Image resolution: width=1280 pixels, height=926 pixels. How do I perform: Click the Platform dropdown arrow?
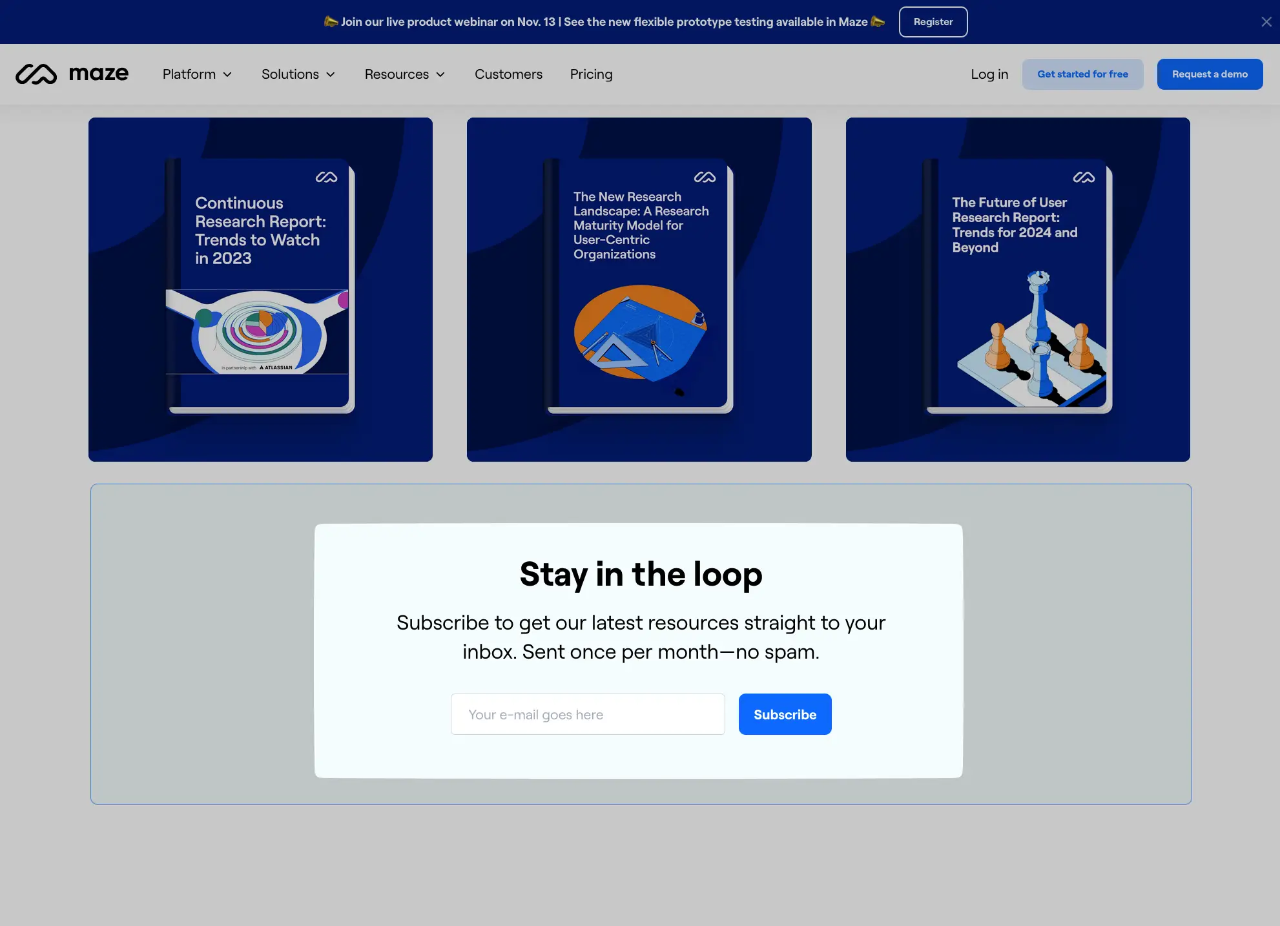click(227, 74)
